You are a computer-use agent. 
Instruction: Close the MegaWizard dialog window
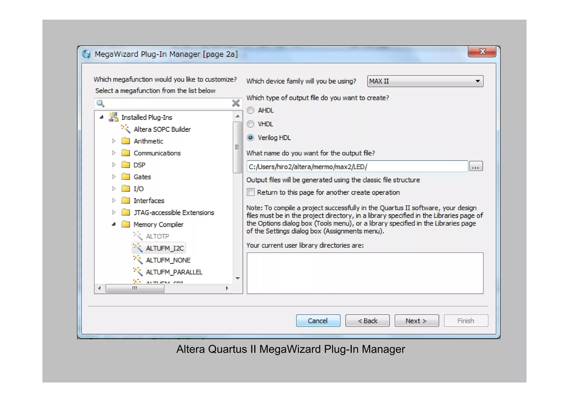(482, 52)
